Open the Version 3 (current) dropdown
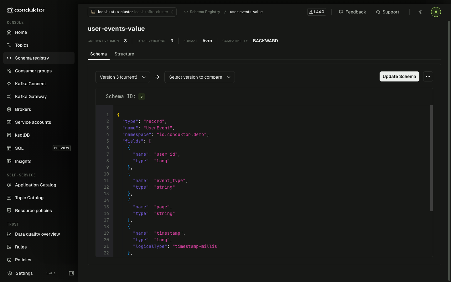451x282 pixels. pyautogui.click(x=122, y=77)
